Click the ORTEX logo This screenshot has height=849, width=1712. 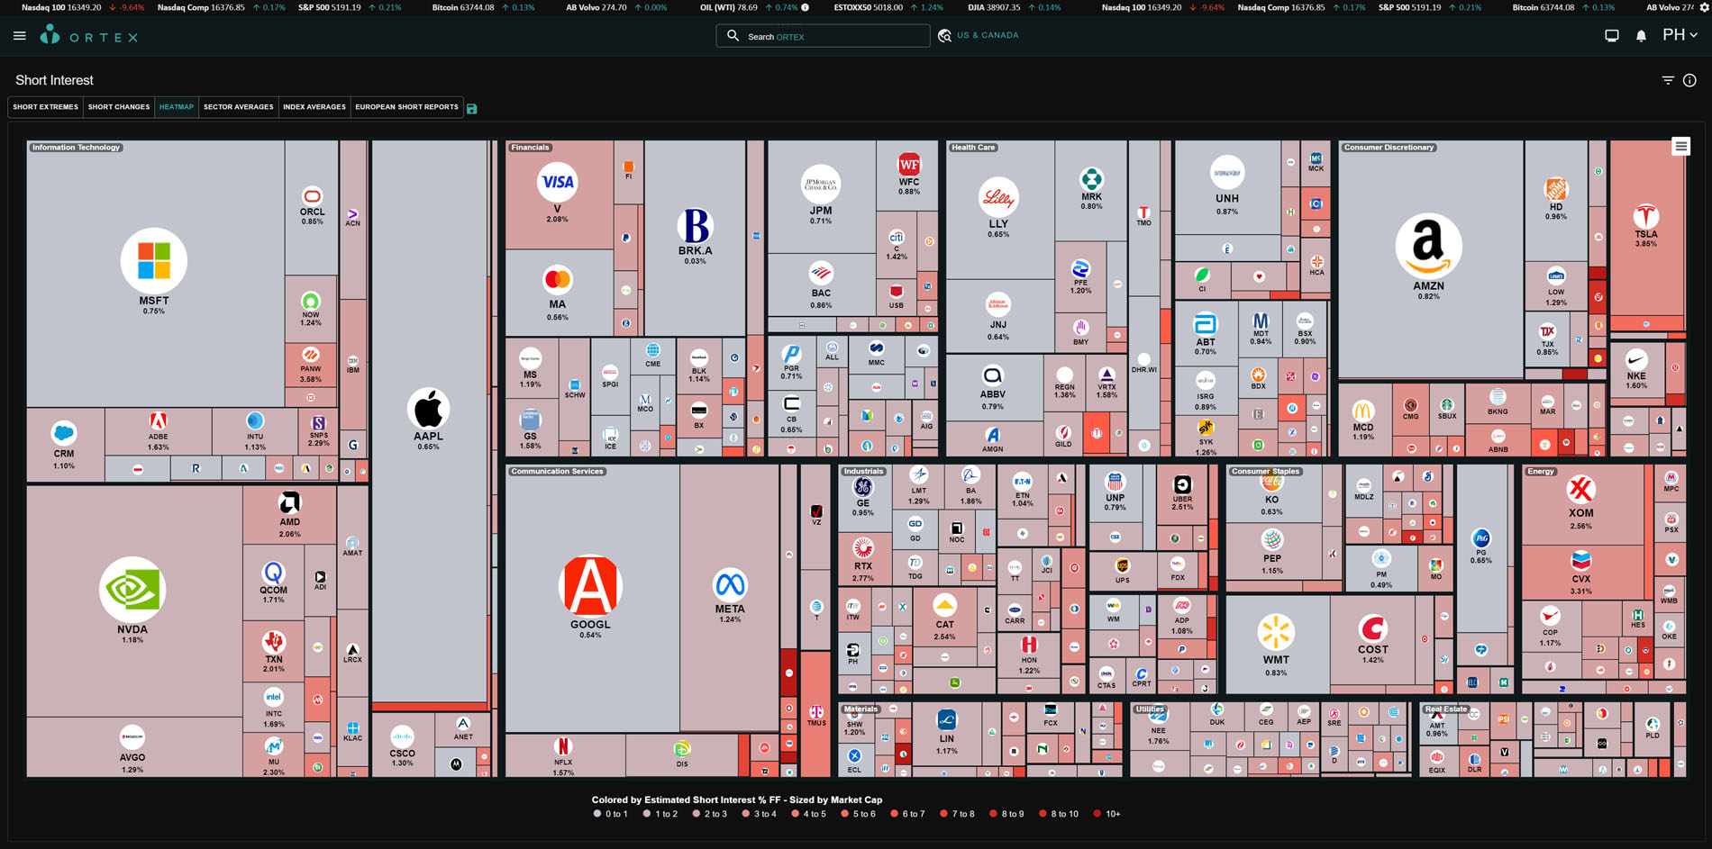89,36
